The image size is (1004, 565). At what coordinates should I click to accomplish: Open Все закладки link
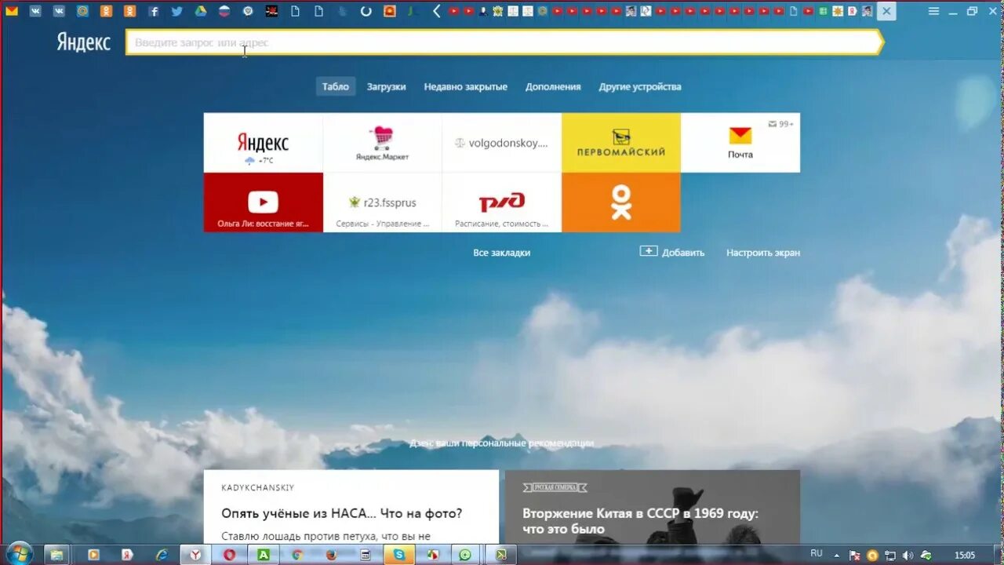(502, 253)
